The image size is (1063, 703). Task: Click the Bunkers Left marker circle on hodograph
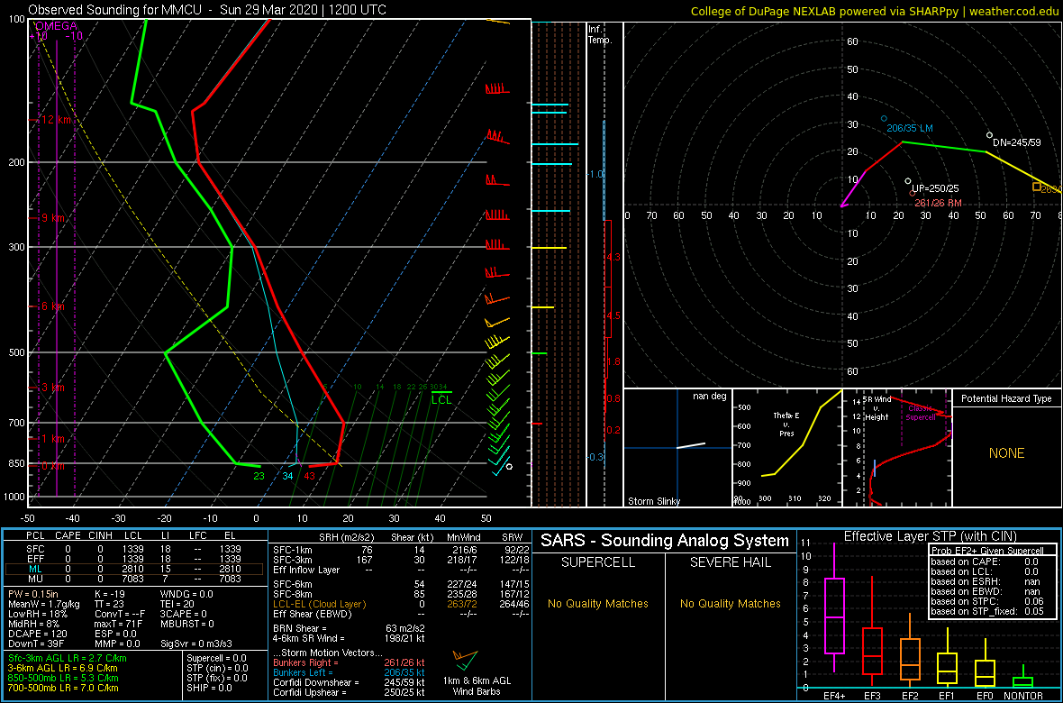[x=884, y=118]
